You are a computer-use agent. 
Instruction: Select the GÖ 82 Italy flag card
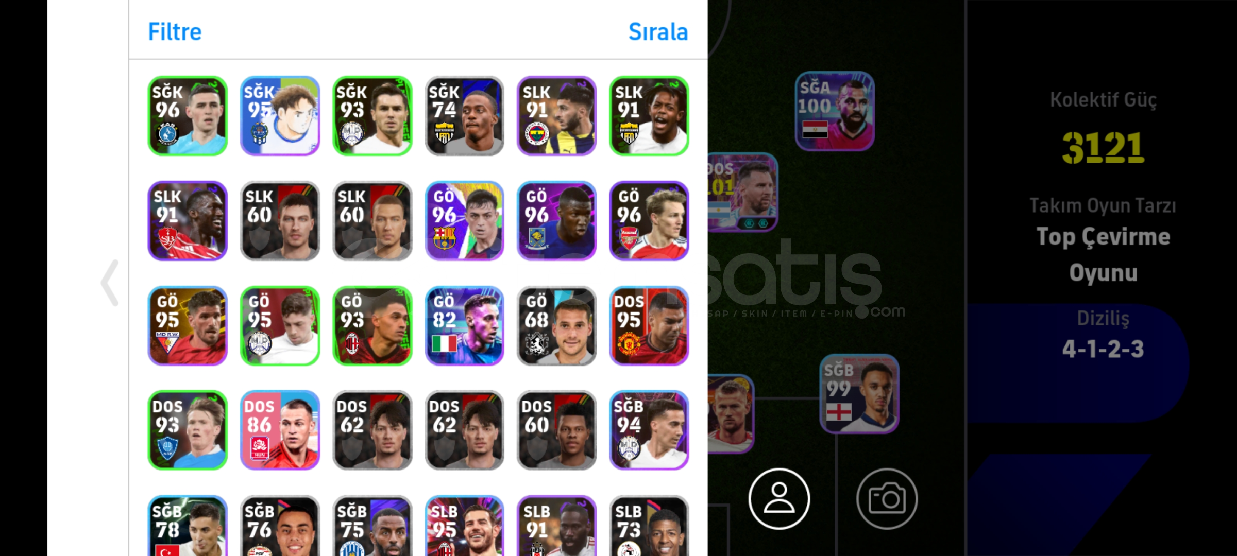pyautogui.click(x=464, y=325)
